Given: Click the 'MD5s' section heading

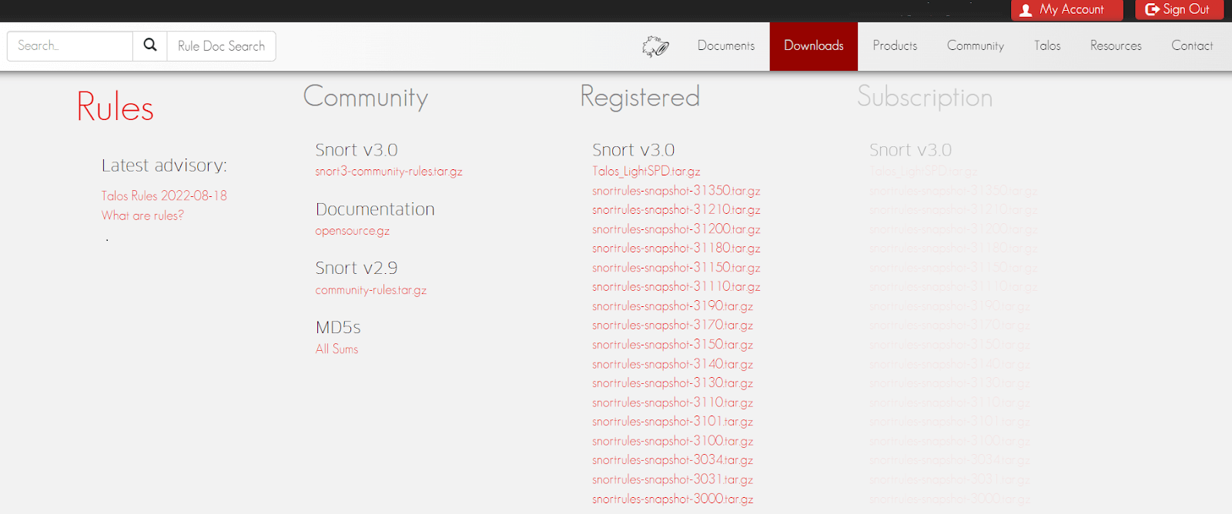Looking at the screenshot, I should click(338, 328).
